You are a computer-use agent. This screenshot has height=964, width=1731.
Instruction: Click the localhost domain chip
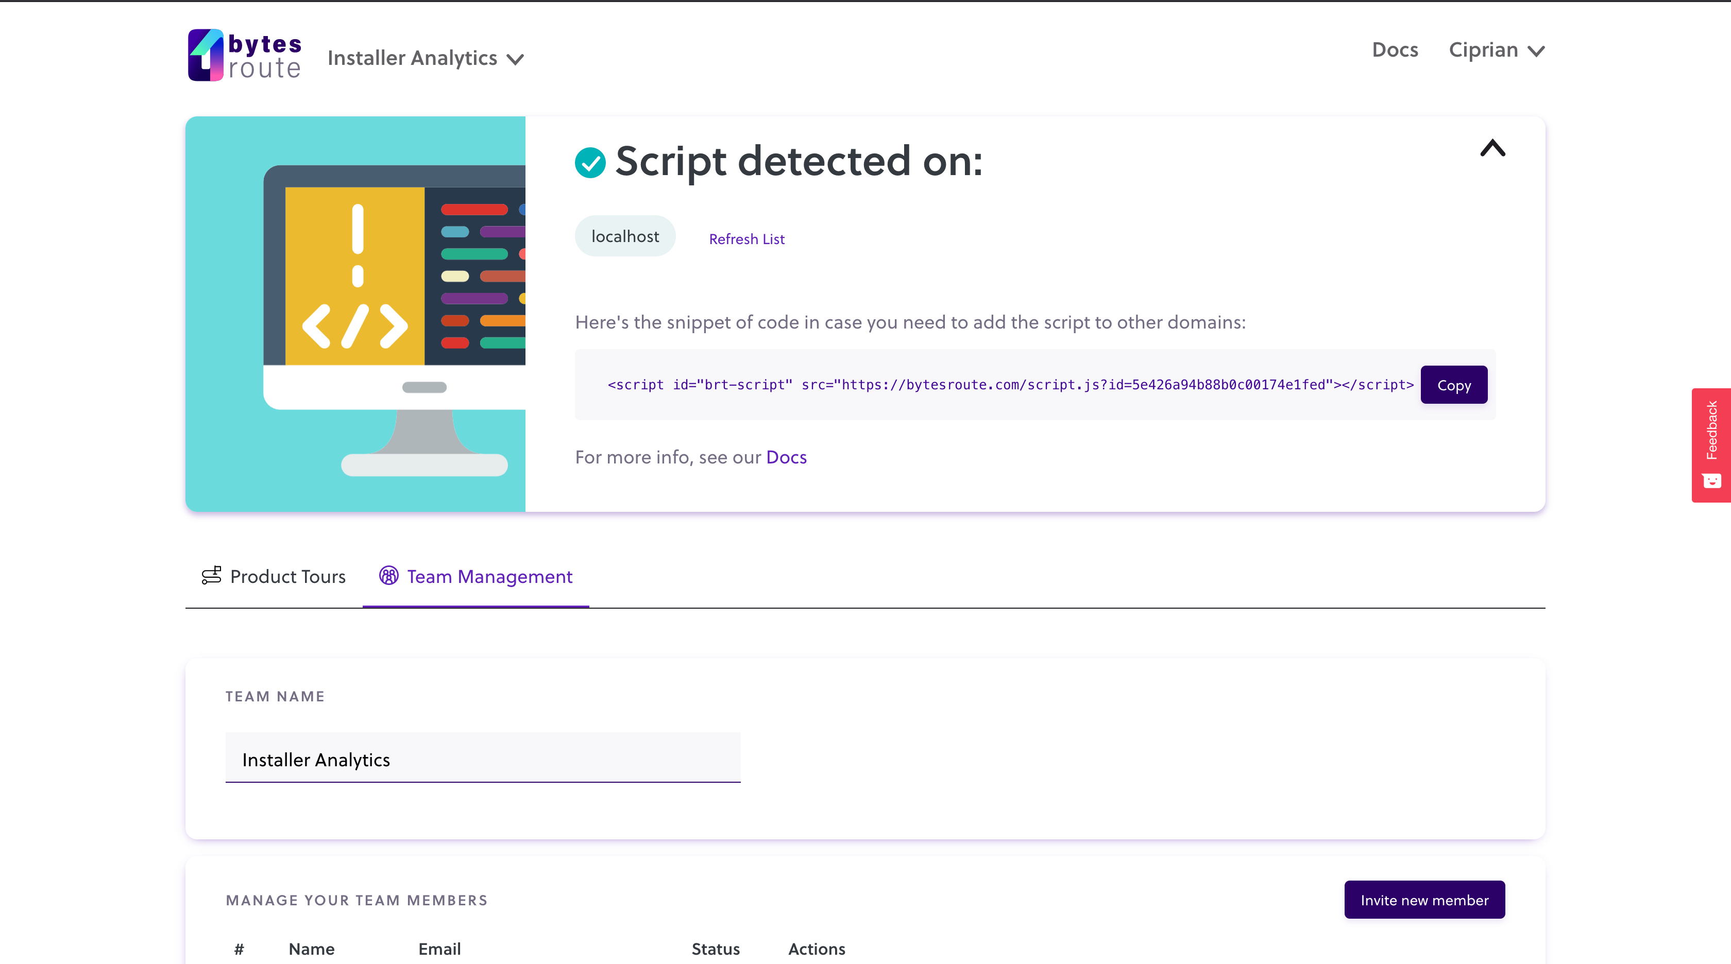tap(625, 236)
